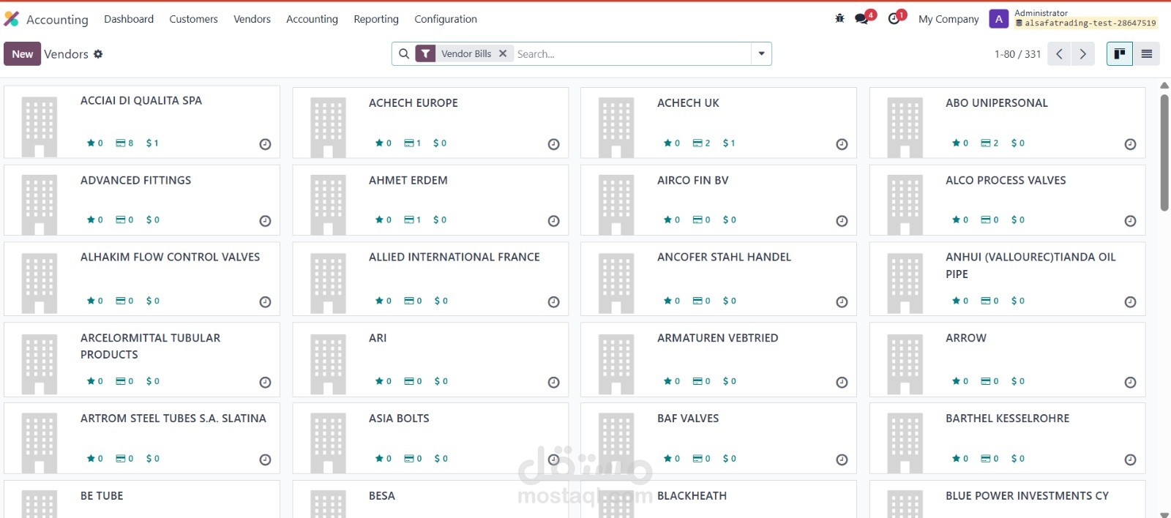Open the Reporting menu

click(376, 19)
